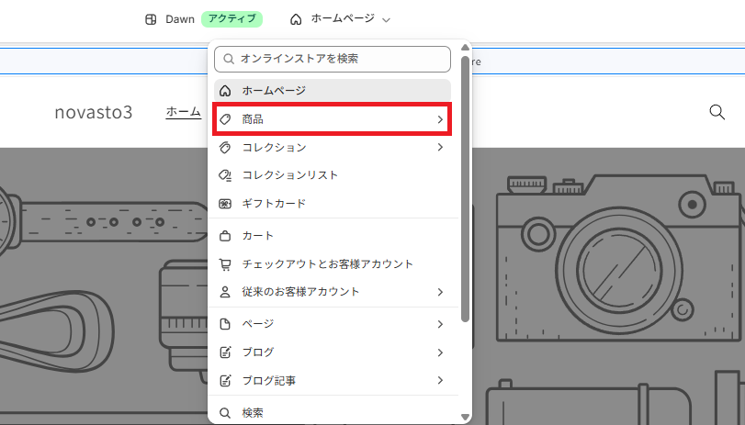The height and width of the screenshot is (425, 745).
Task: Click the ホーム navigation link in store header
Action: click(184, 112)
